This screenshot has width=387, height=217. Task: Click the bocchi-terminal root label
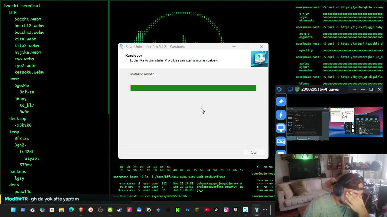point(22,6)
